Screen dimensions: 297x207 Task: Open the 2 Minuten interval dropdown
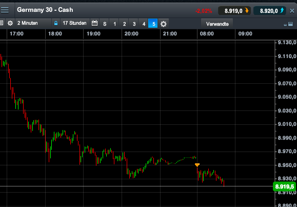coord(33,23)
